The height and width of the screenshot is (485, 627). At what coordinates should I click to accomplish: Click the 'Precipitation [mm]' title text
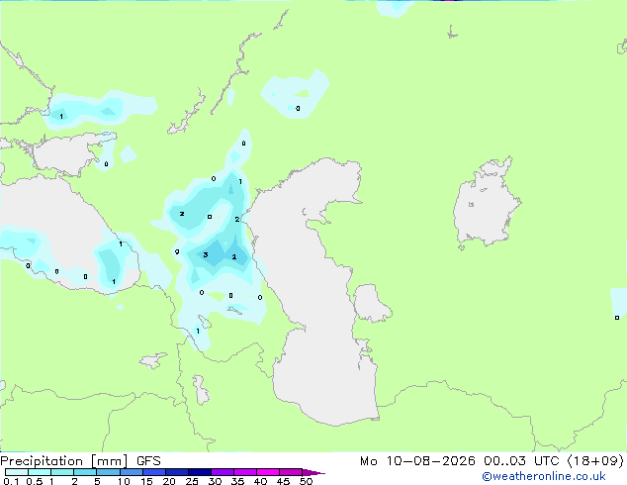[x=64, y=461]
